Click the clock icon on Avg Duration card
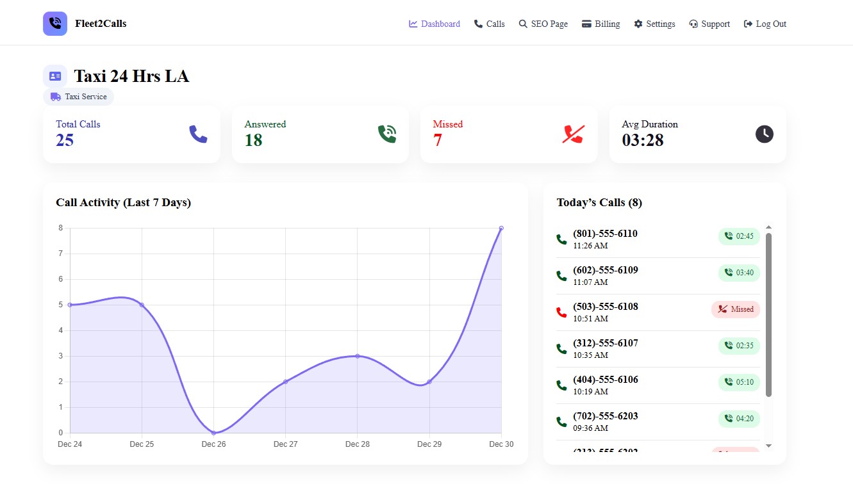 click(764, 134)
